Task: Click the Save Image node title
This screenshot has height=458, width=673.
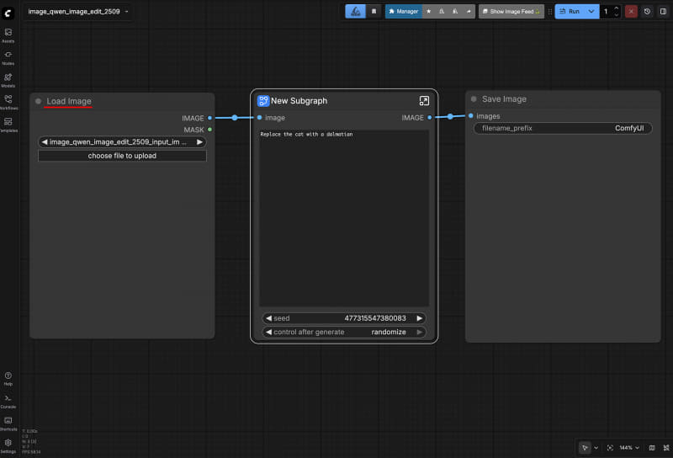Action: click(x=504, y=99)
